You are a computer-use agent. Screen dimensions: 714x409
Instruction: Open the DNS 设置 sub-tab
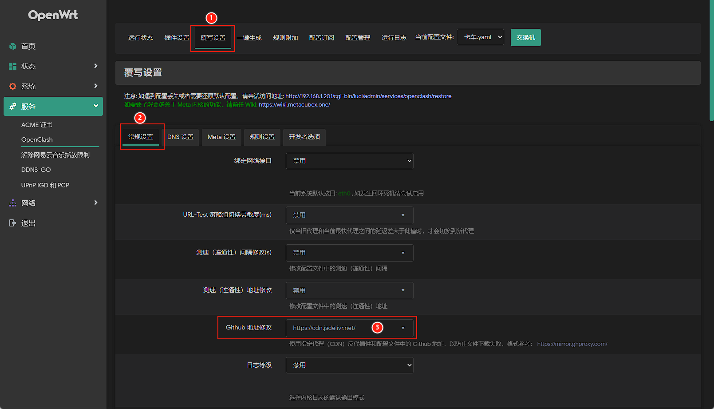pos(181,137)
